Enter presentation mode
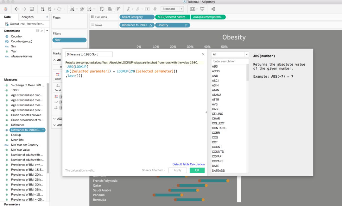Image resolution: width=342 pixels, height=206 pixels. [x=202, y=9]
